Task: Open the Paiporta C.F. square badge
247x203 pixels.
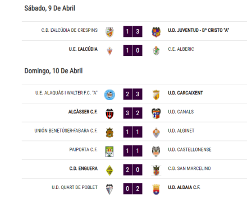Action: [109, 152]
